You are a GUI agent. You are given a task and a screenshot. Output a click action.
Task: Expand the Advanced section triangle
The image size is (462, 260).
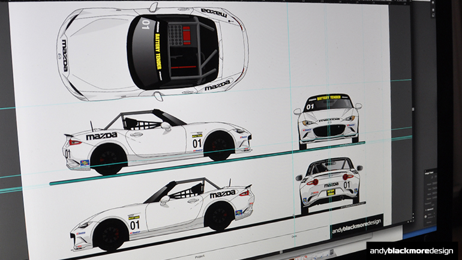click(x=426, y=210)
